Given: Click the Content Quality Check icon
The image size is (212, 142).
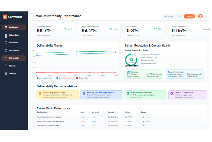Looking at the screenshot, I should pyautogui.click(x=172, y=94).
